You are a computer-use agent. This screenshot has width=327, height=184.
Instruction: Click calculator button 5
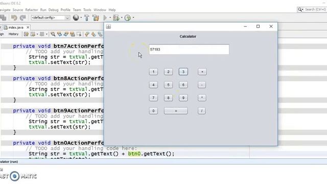[168, 85]
